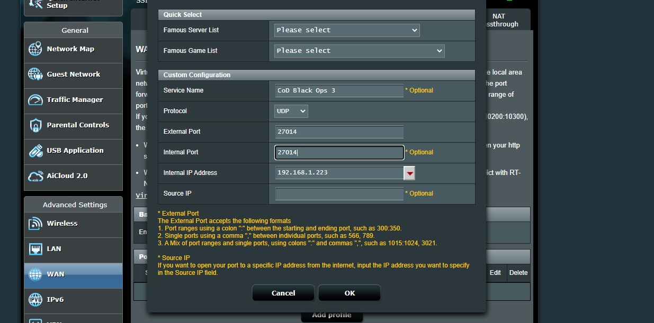Open Traffic Manager gauge icon
The image size is (654, 323).
click(35, 100)
